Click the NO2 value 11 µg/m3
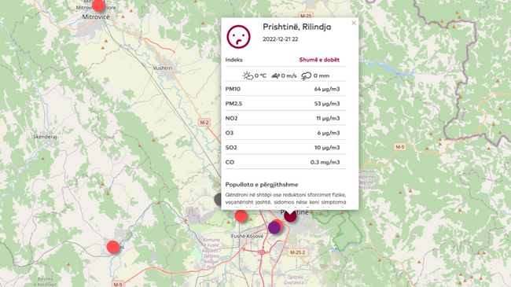This screenshot has width=511, height=287. (x=328, y=119)
